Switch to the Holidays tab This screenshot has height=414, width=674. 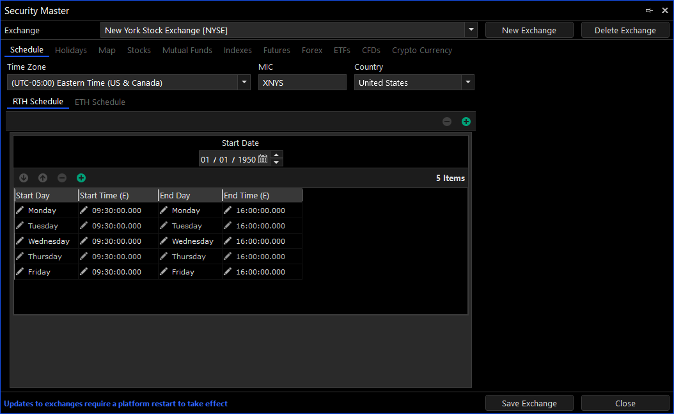coord(70,51)
